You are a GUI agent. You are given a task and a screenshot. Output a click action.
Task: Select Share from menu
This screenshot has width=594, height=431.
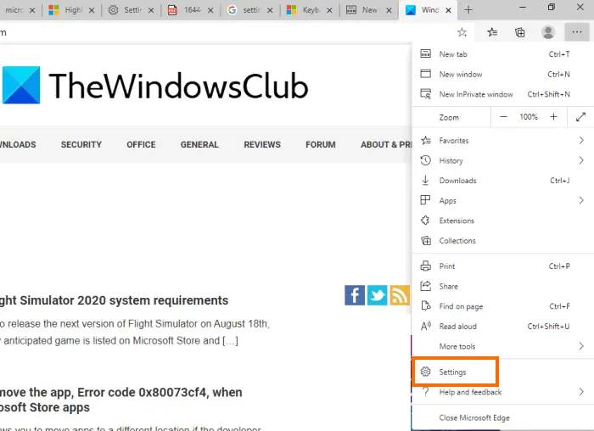point(502,286)
